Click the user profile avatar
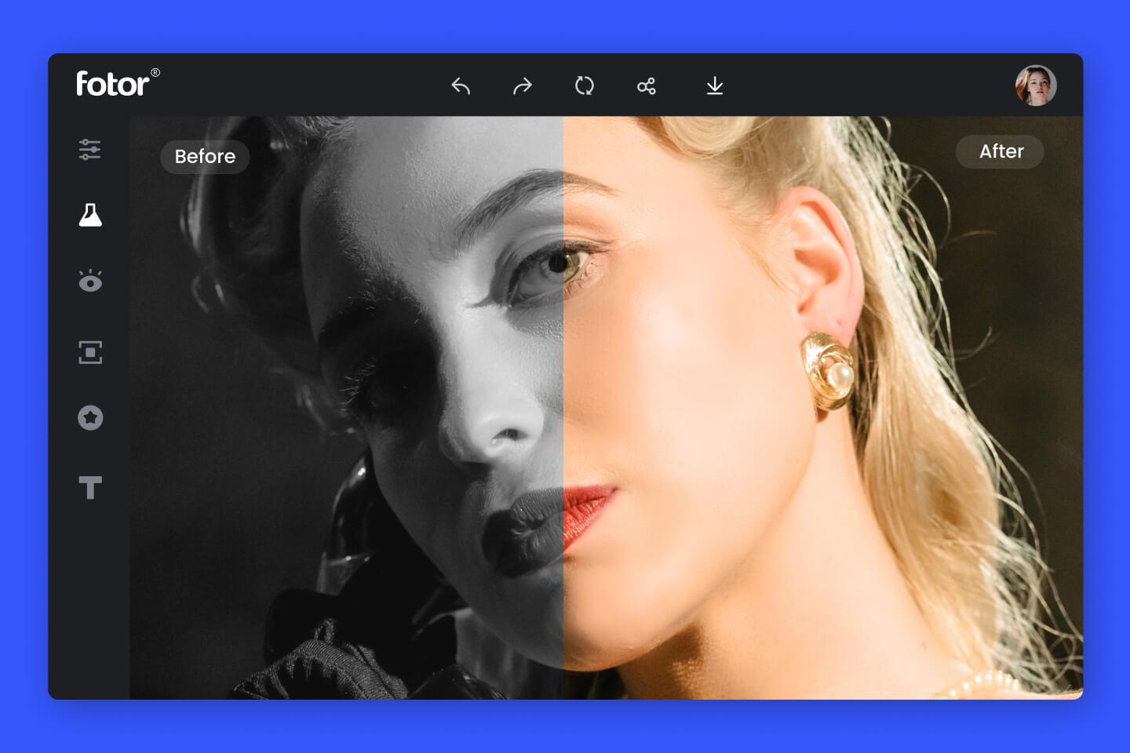 tap(1036, 85)
